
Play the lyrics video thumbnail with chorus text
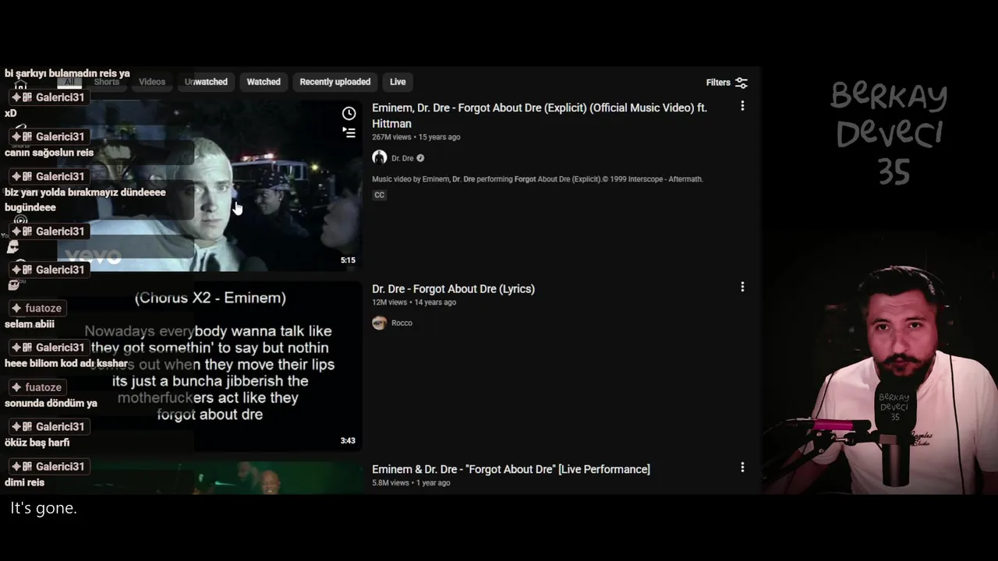tap(209, 366)
